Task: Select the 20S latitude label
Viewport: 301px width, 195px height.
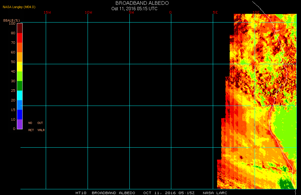Action: (x=256, y=147)
